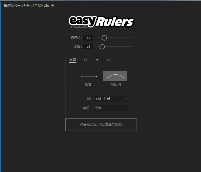The image size is (201, 172).
Task: Click the easyRulers logo
Action: 101,22
